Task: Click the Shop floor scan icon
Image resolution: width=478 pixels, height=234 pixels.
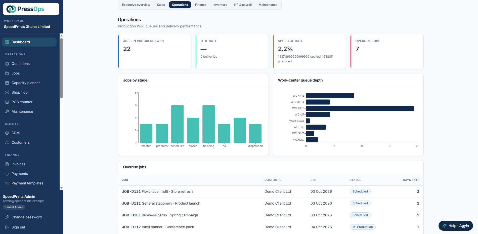Action: 7,92
